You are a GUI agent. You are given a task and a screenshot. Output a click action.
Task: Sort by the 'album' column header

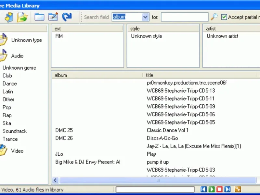pos(97,75)
